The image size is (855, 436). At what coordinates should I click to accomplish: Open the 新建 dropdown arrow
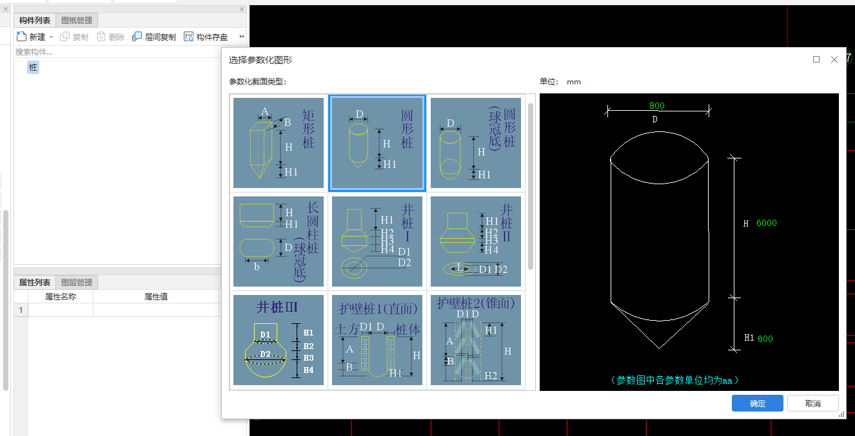coord(51,37)
